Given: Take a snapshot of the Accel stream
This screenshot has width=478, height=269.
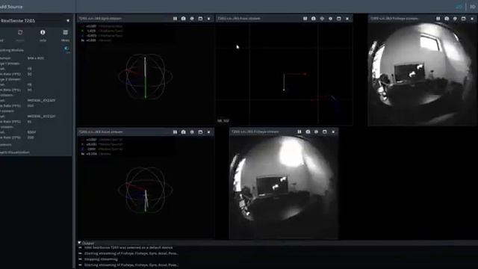Looking at the screenshot, I should tap(184, 132).
